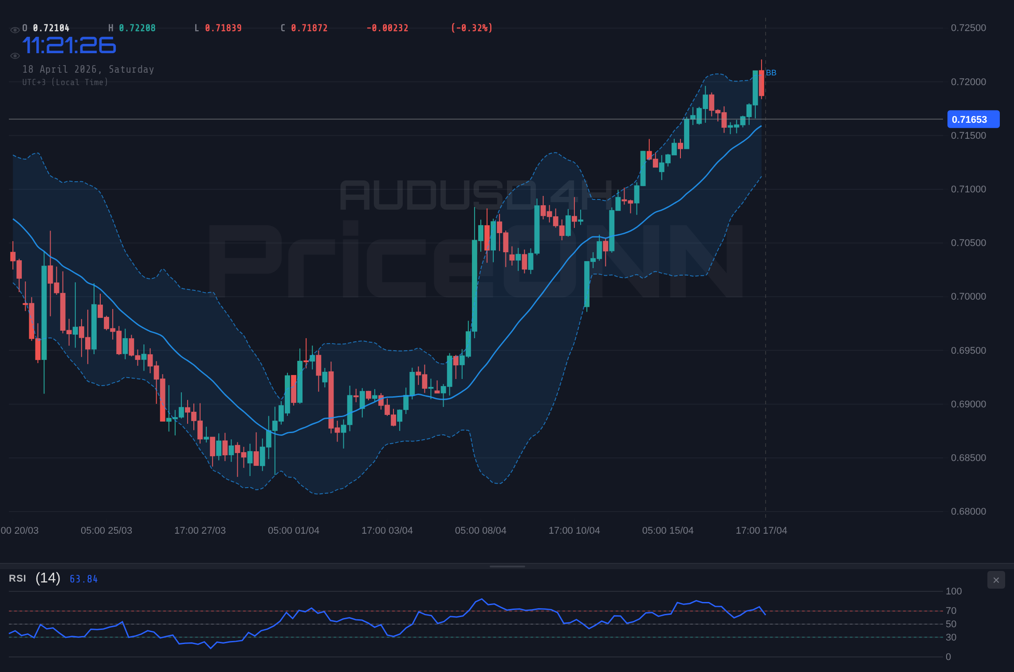Screen dimensions: 1014x672
Task: Click the 11:21:26 clock display
Action: [x=69, y=46]
